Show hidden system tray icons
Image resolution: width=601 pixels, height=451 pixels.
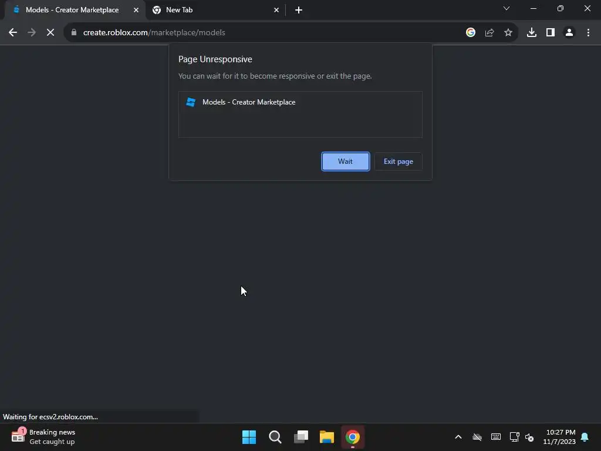[458, 437]
